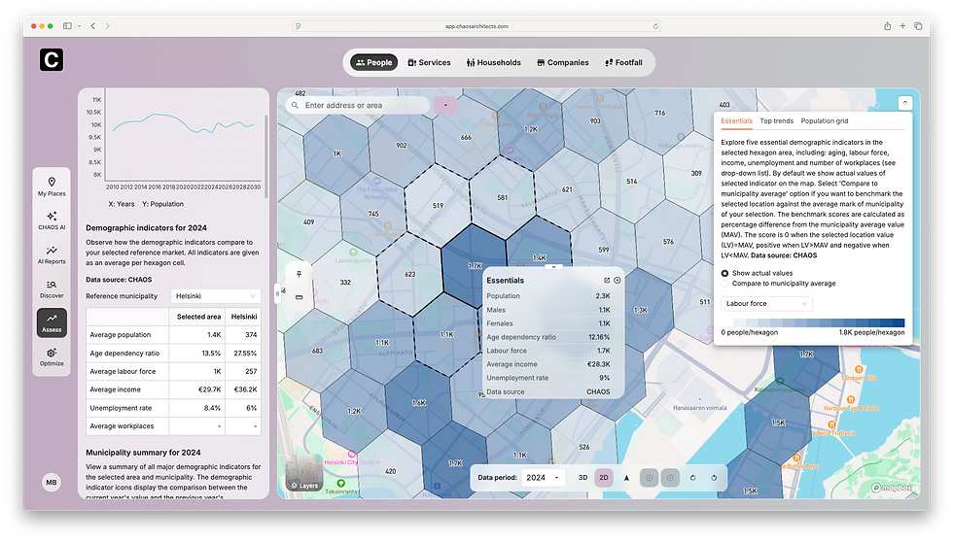Click the pin tool on the map

[x=300, y=274]
